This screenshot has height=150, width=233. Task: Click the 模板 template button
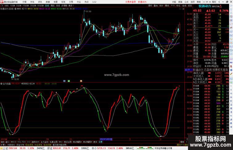coord(182,142)
